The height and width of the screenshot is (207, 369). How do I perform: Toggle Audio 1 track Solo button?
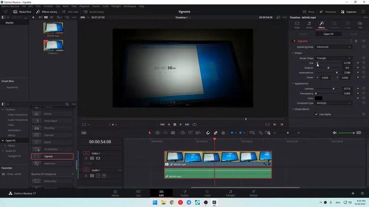[x=98, y=175]
